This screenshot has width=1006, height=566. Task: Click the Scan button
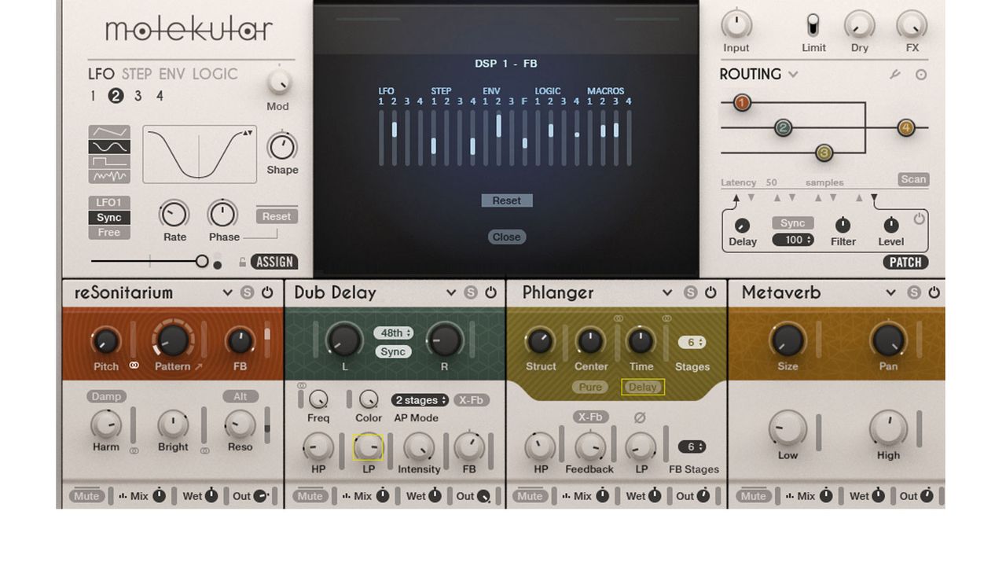(913, 179)
